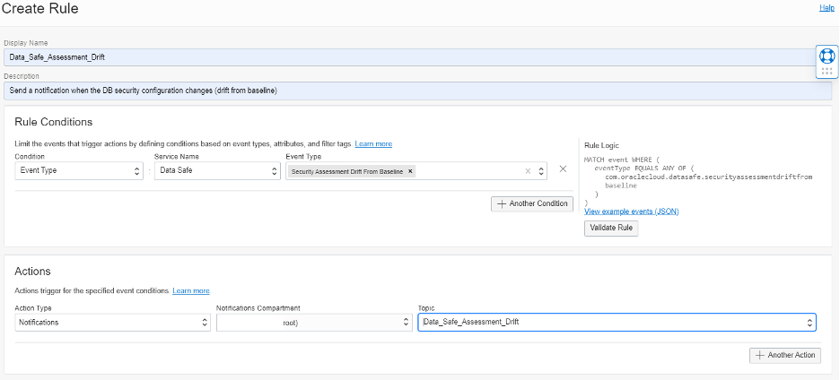Expand the Event Type multi-select arrows
The image size is (840, 380).
tap(541, 171)
